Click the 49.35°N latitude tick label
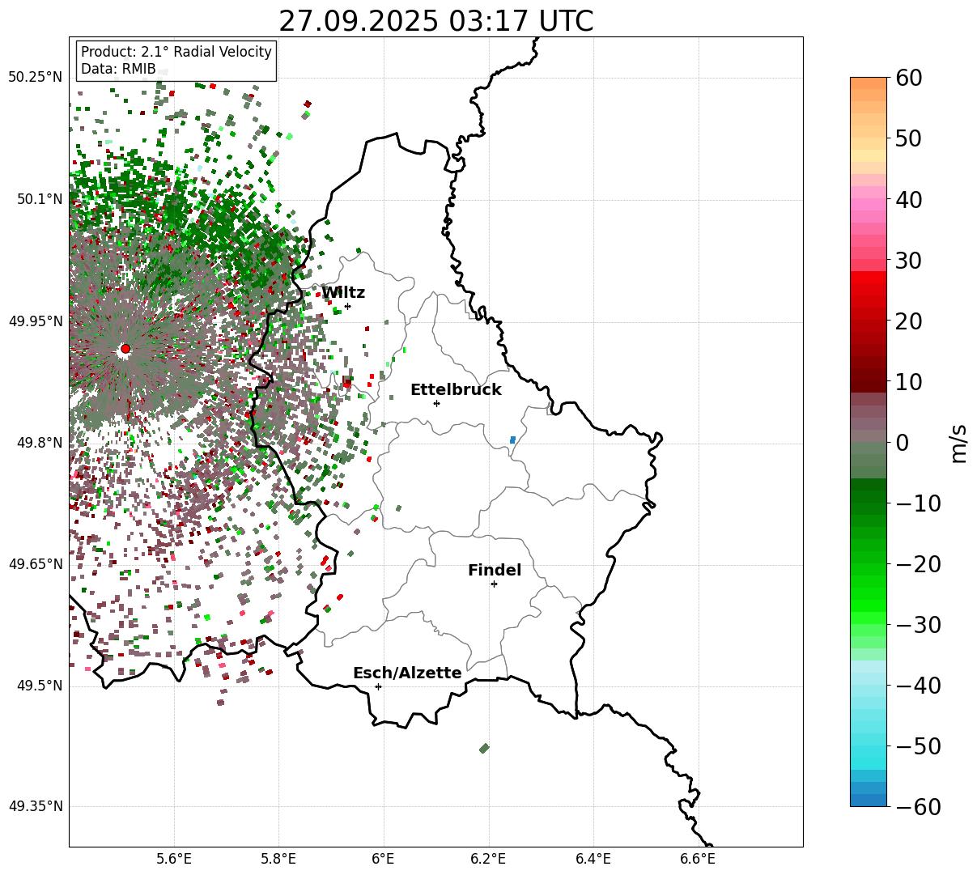977x875 pixels. click(35, 806)
